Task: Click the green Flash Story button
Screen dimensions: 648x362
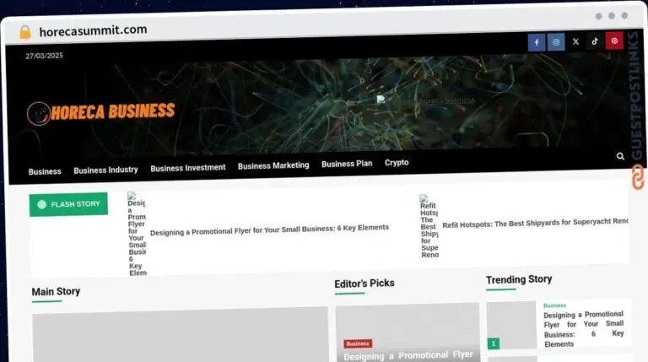Action: [68, 204]
